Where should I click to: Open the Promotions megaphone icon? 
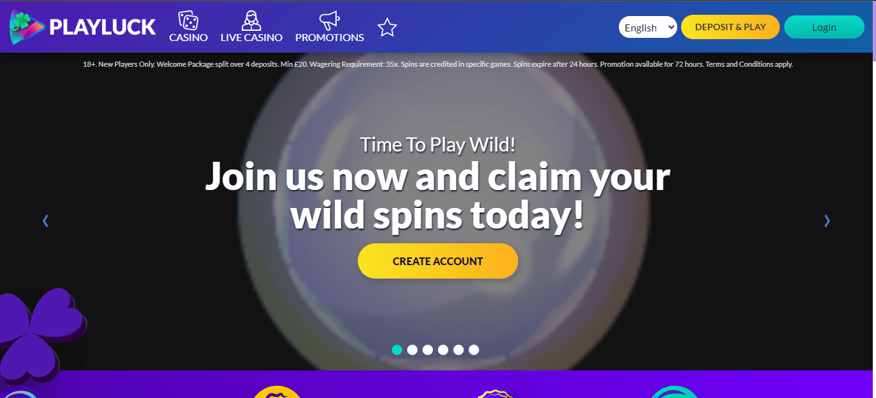(329, 21)
